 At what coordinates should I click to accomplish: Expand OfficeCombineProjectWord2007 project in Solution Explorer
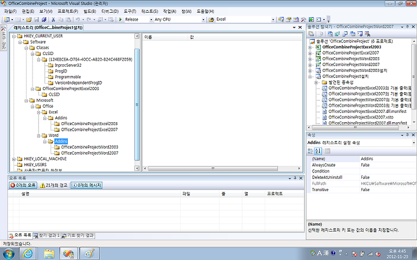(x=310, y=65)
